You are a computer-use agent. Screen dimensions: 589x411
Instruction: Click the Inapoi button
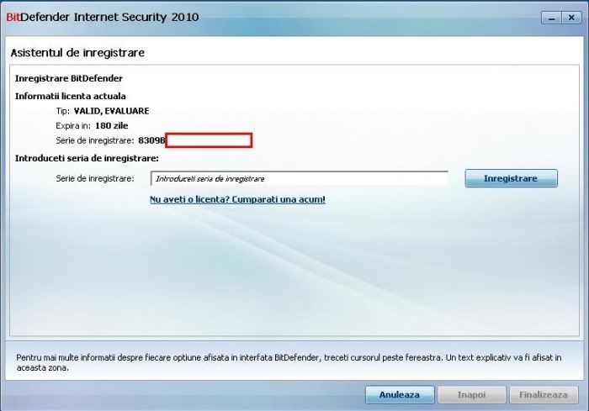tap(472, 394)
